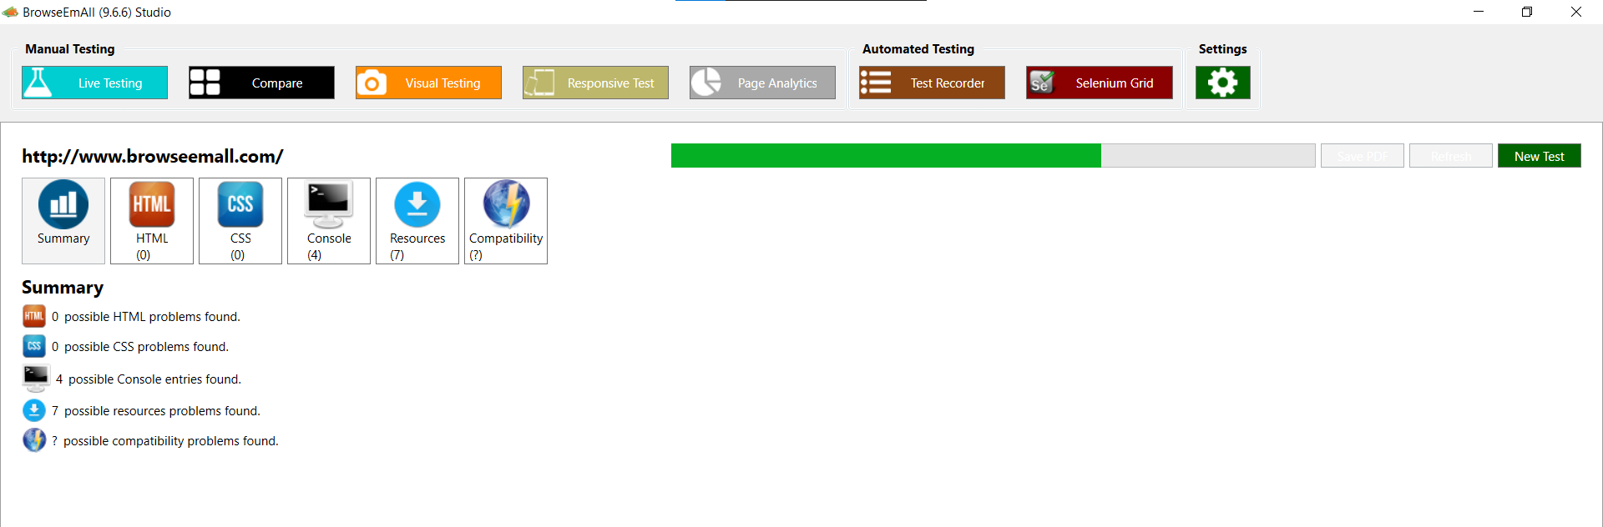This screenshot has width=1603, height=527.
Task: Start a New Test
Action: point(1540,156)
